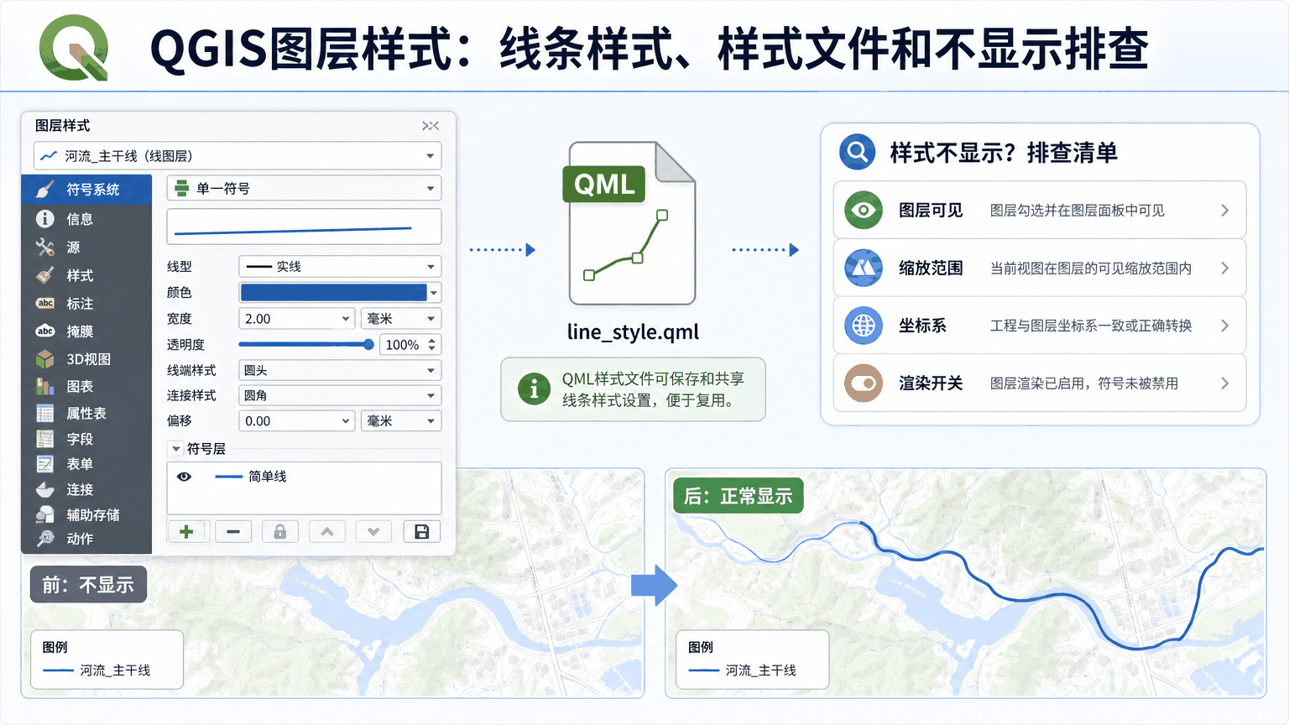This screenshot has width=1289, height=725.
Task: Open the 连接样式 圆角 dropdown
Action: [x=340, y=395]
